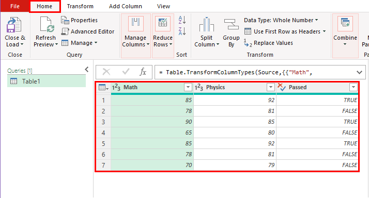Click the Combine icon
The image size is (369, 198).
pyautogui.click(x=345, y=24)
